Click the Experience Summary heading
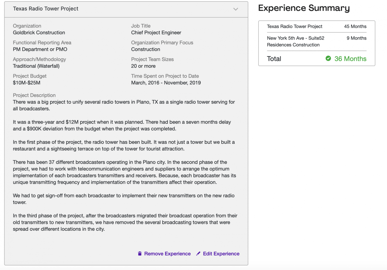Image resolution: width=387 pixels, height=270 pixels. pos(304,8)
